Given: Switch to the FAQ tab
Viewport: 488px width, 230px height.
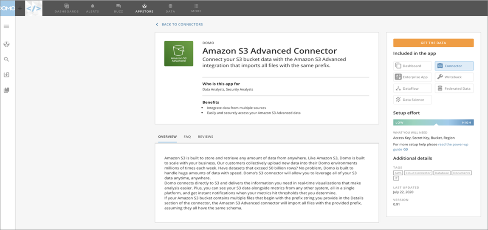Looking at the screenshot, I should [187, 137].
